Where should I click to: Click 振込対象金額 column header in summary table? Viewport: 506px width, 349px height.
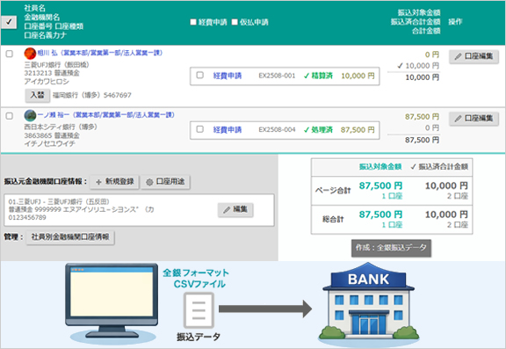coord(380,167)
